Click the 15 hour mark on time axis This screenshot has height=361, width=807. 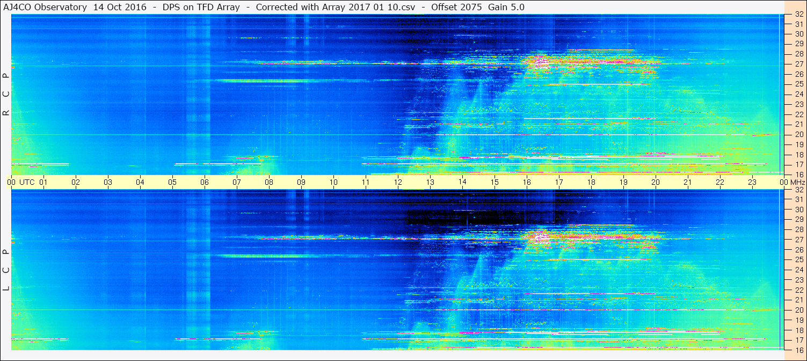click(495, 182)
